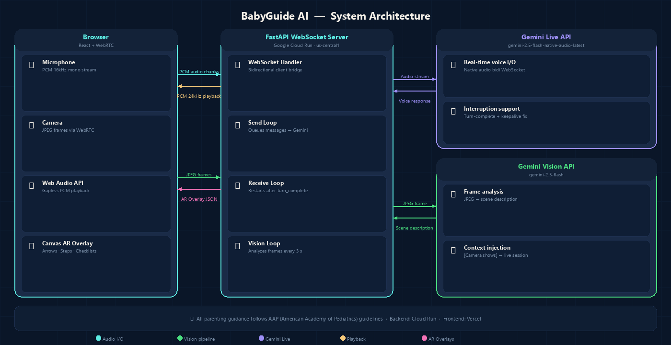This screenshot has width=671, height=345.
Task: Select the Web Audio API card icon
Action: click(x=32, y=185)
